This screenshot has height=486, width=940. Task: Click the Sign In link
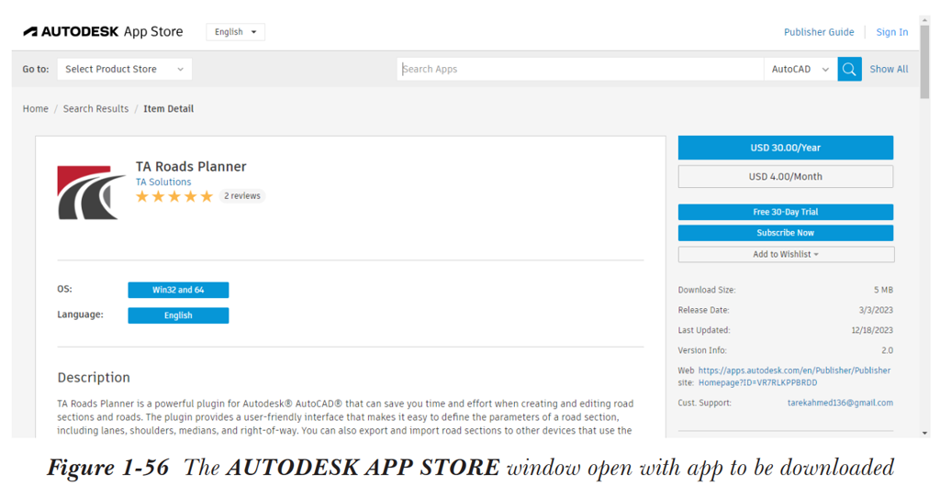892,32
